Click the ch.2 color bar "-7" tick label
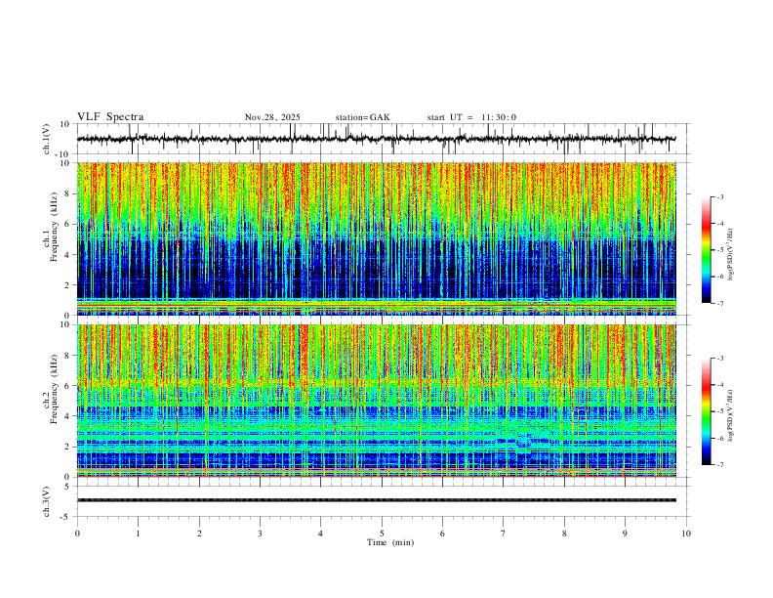773x598 pixels. [x=720, y=464]
